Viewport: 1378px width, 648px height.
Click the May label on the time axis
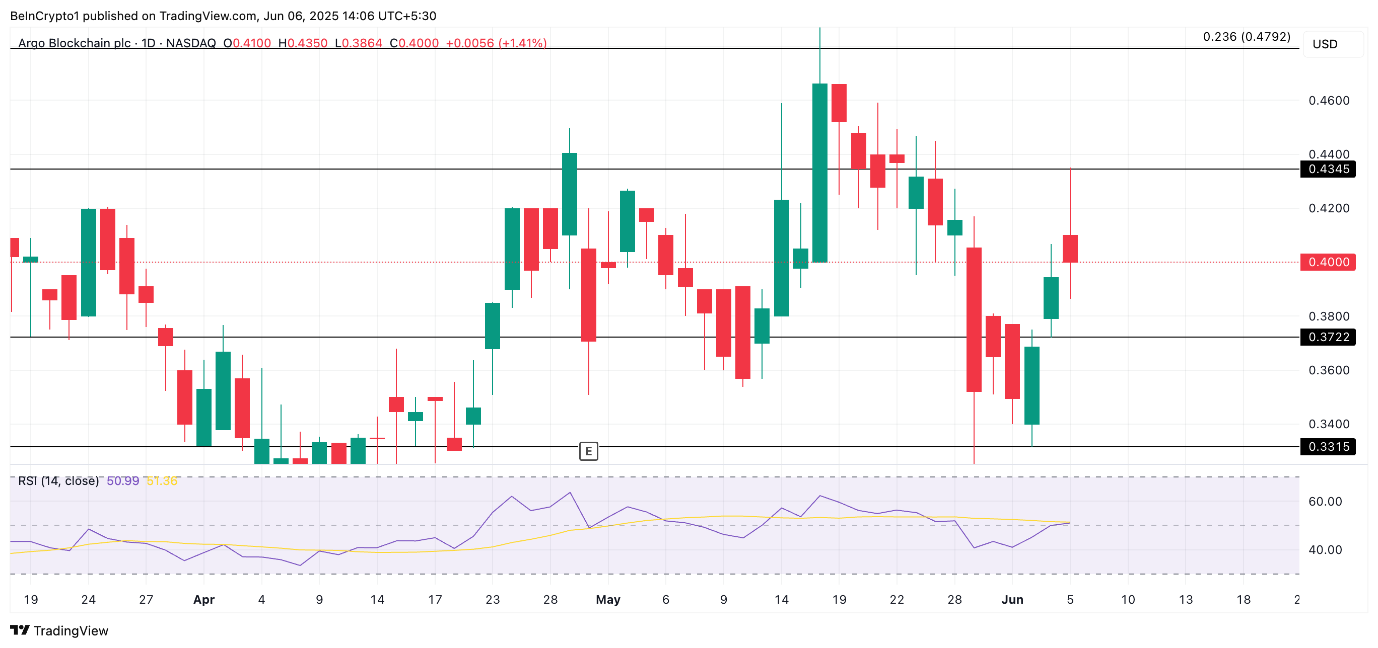click(x=608, y=599)
